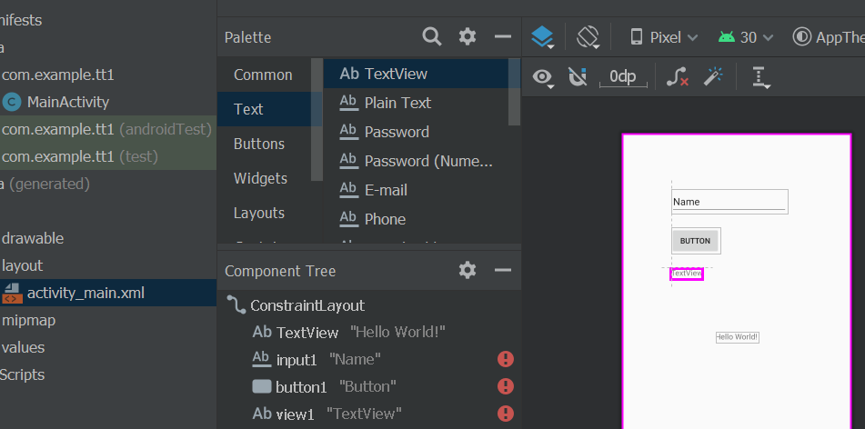This screenshot has height=429, width=865.
Task: Click error icon on button1 row
Action: coord(506,386)
